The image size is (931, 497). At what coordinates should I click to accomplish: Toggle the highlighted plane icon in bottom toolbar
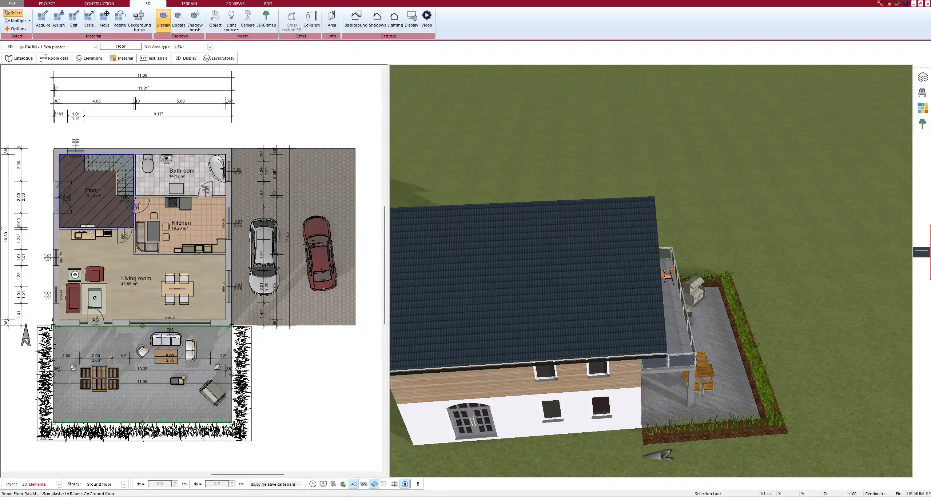click(374, 484)
